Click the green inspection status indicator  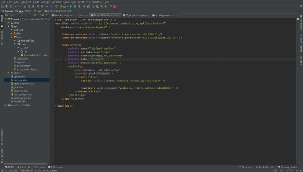pos(298,19)
